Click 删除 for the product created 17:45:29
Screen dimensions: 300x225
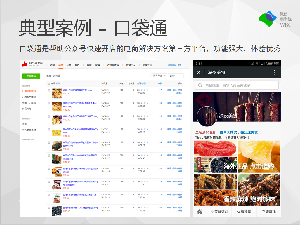[x=174, y=208]
